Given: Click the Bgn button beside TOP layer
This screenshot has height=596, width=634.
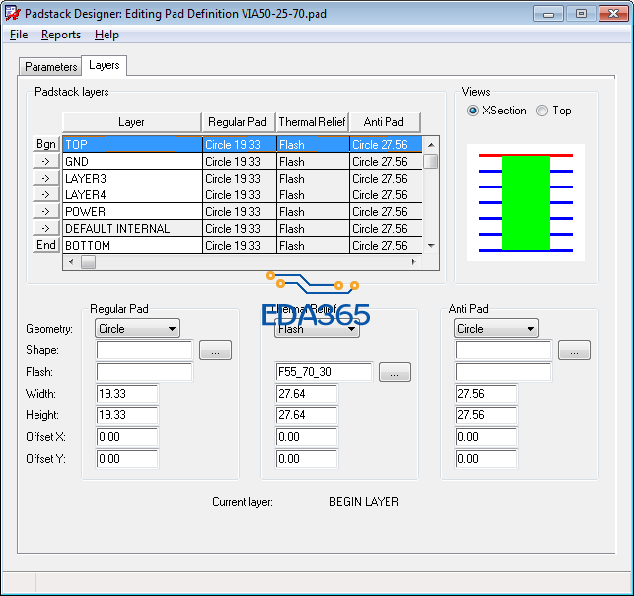Looking at the screenshot, I should coord(46,144).
